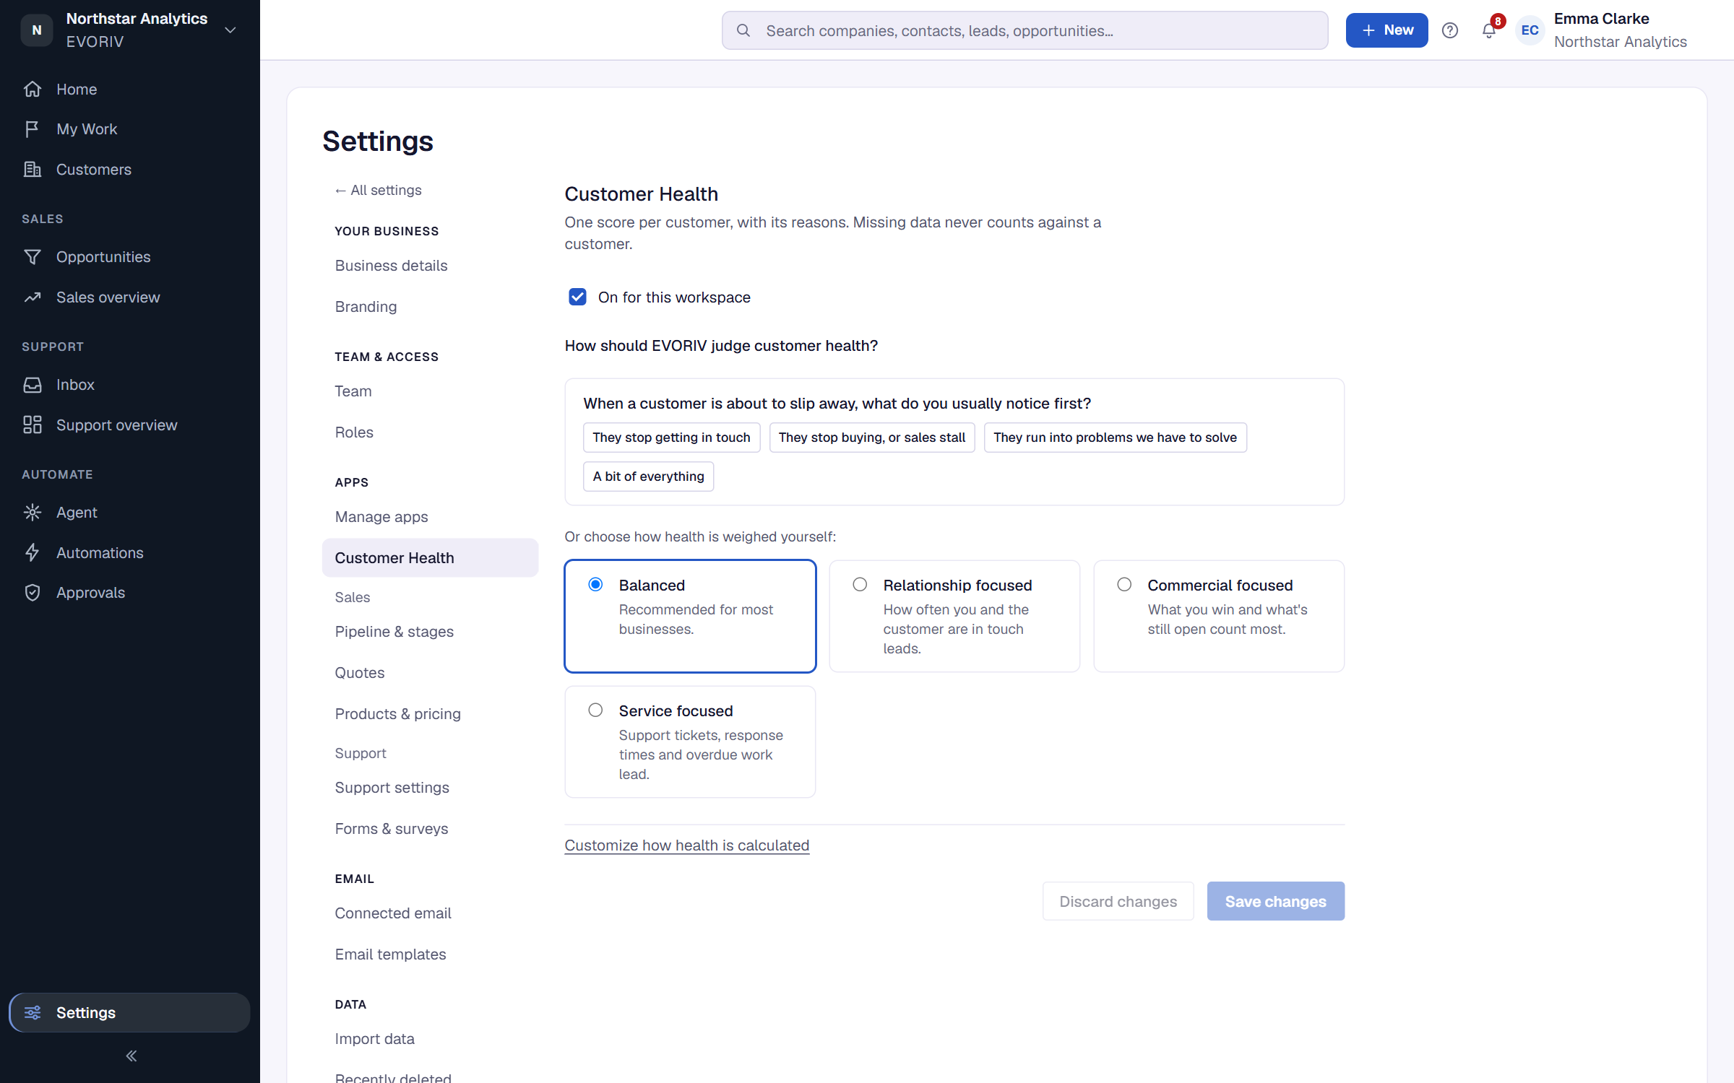This screenshot has height=1083, width=1734.
Task: Click Save changes button
Action: [x=1275, y=901]
